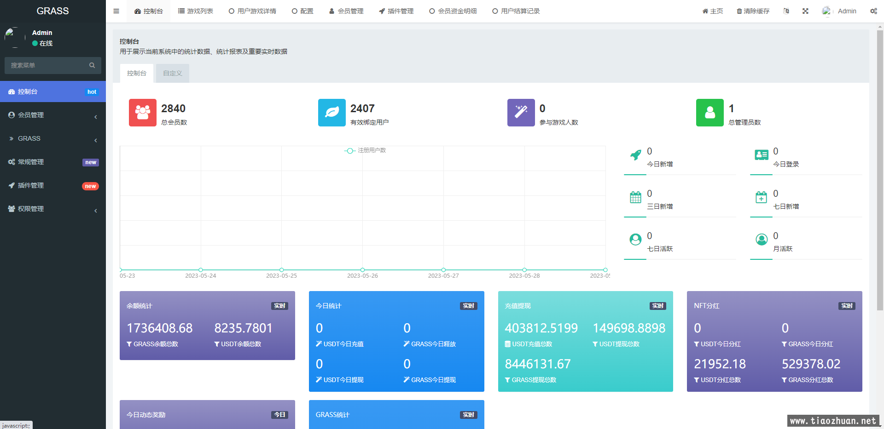Open the 用户结算记录 top tab
This screenshot has height=429, width=884.
tap(516, 11)
